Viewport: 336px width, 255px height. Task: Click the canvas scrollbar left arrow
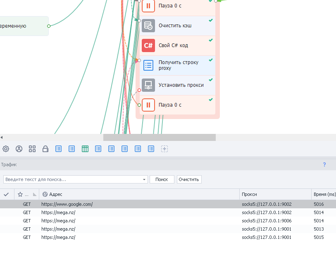[x=2, y=137]
